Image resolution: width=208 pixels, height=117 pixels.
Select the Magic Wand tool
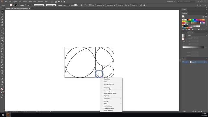tap(2, 17)
